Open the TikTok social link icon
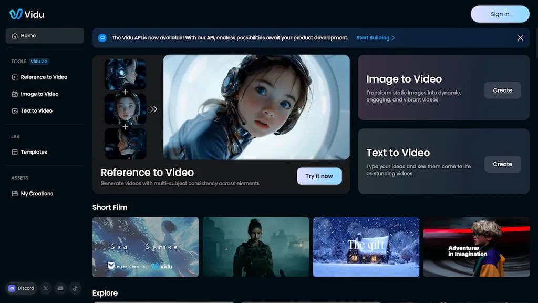The image size is (538, 303). coord(75,288)
